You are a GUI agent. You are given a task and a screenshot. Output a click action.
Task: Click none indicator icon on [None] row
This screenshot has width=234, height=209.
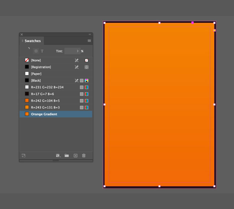click(87, 60)
